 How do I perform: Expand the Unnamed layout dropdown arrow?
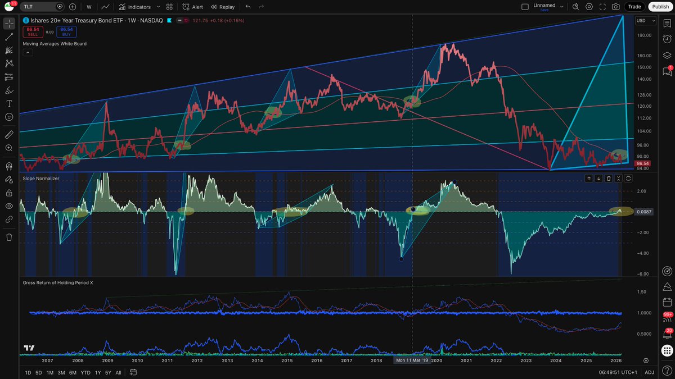coord(562,7)
